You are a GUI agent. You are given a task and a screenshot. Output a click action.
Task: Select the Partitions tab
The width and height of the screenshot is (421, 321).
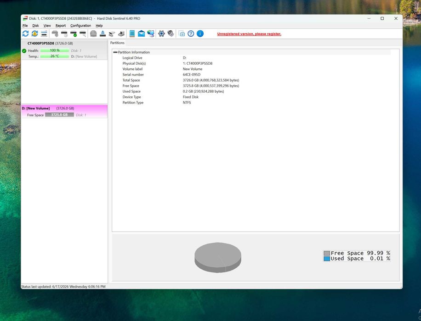click(x=117, y=43)
